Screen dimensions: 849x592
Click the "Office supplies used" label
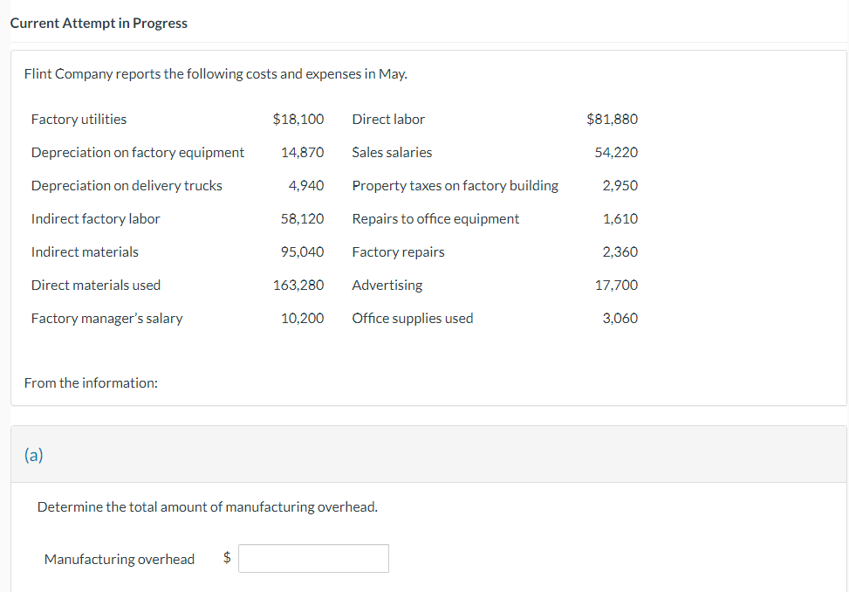click(x=413, y=319)
